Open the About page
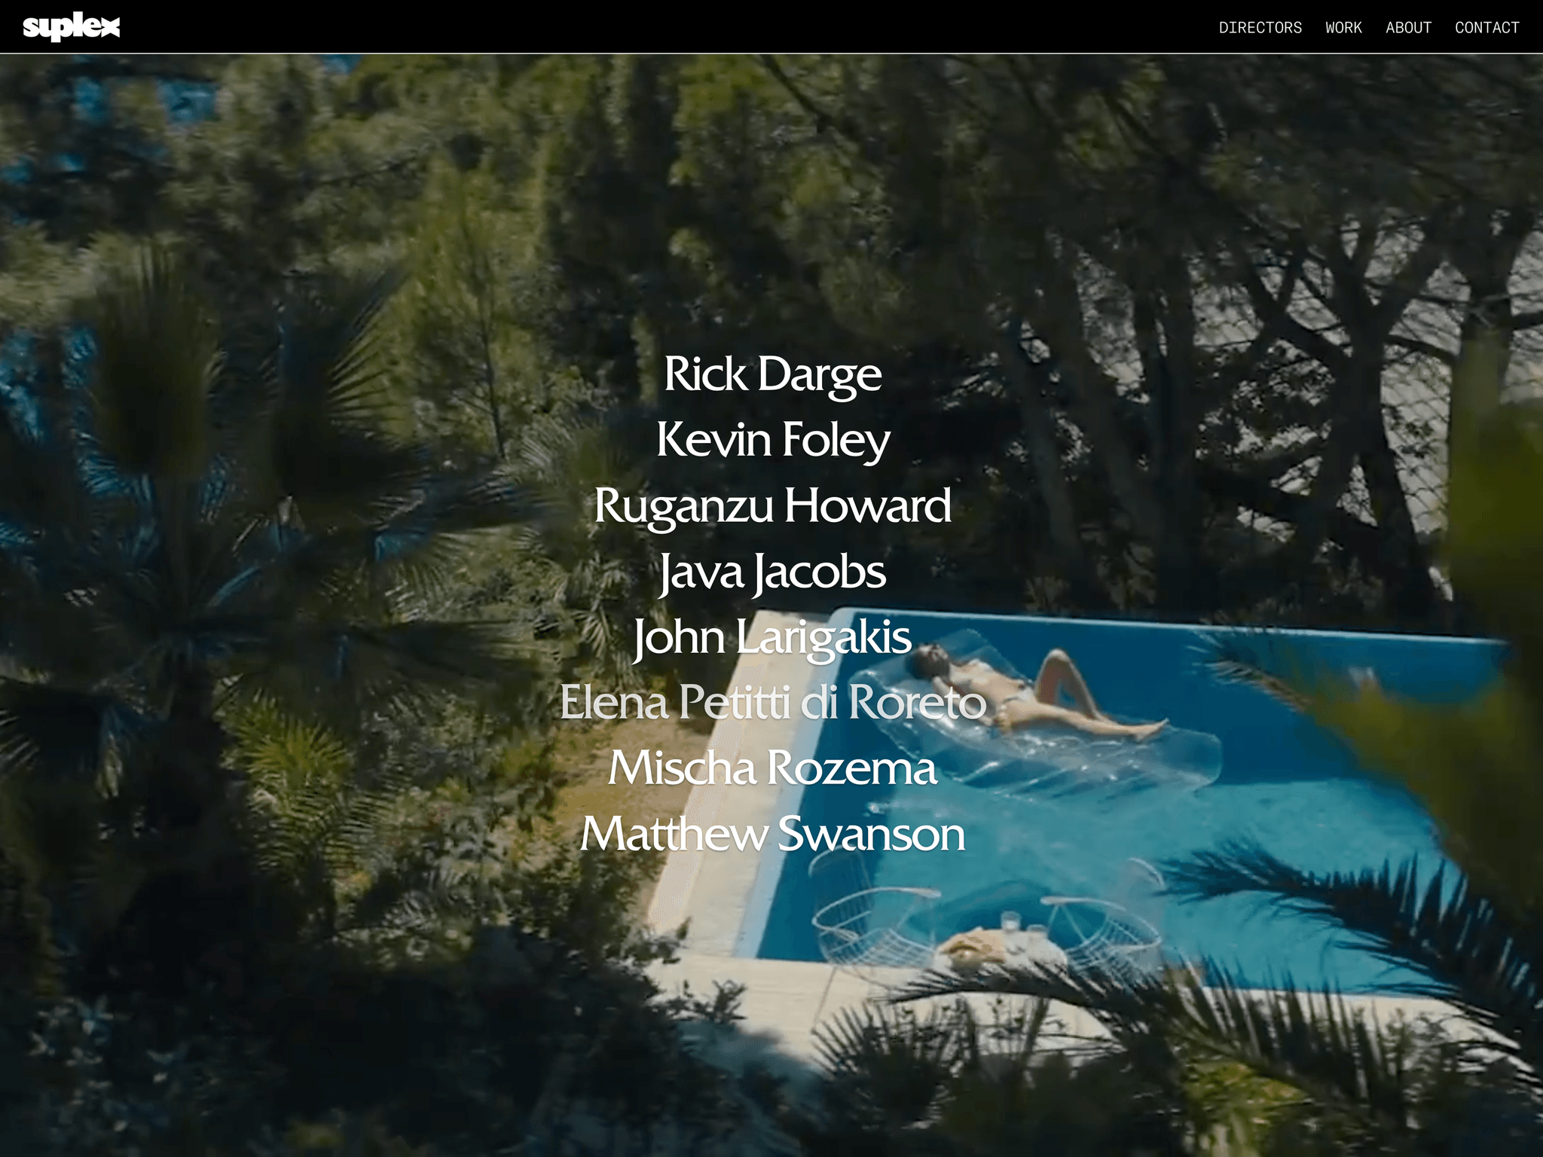This screenshot has height=1157, width=1543. (x=1408, y=28)
